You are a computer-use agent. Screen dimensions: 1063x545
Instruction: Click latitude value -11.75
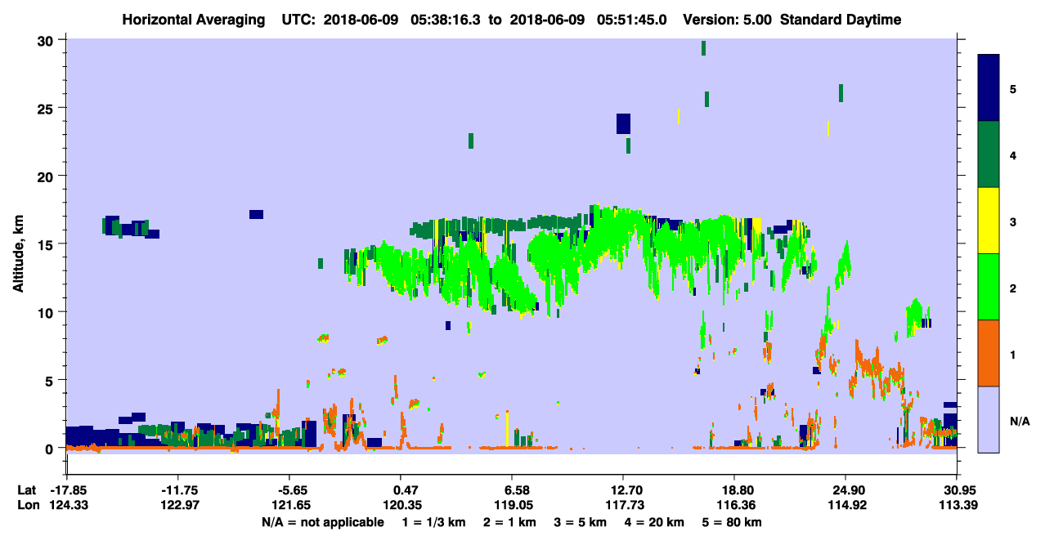pos(179,490)
